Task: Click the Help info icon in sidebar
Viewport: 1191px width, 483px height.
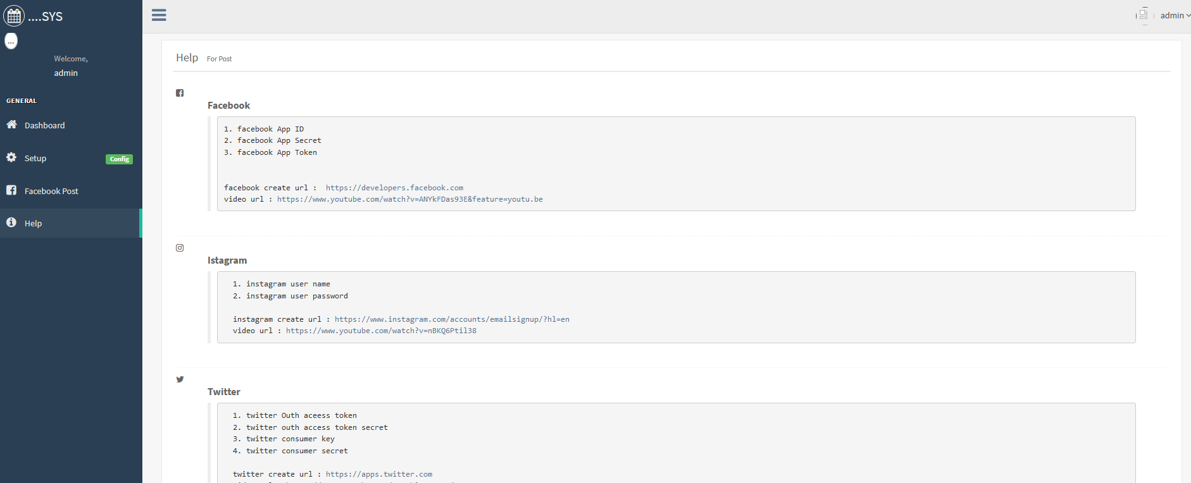Action: coord(11,223)
